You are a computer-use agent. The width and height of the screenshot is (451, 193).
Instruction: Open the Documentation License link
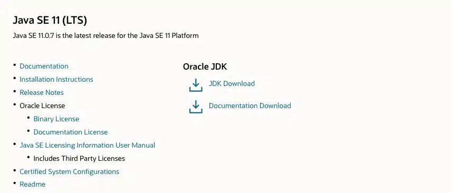71,132
